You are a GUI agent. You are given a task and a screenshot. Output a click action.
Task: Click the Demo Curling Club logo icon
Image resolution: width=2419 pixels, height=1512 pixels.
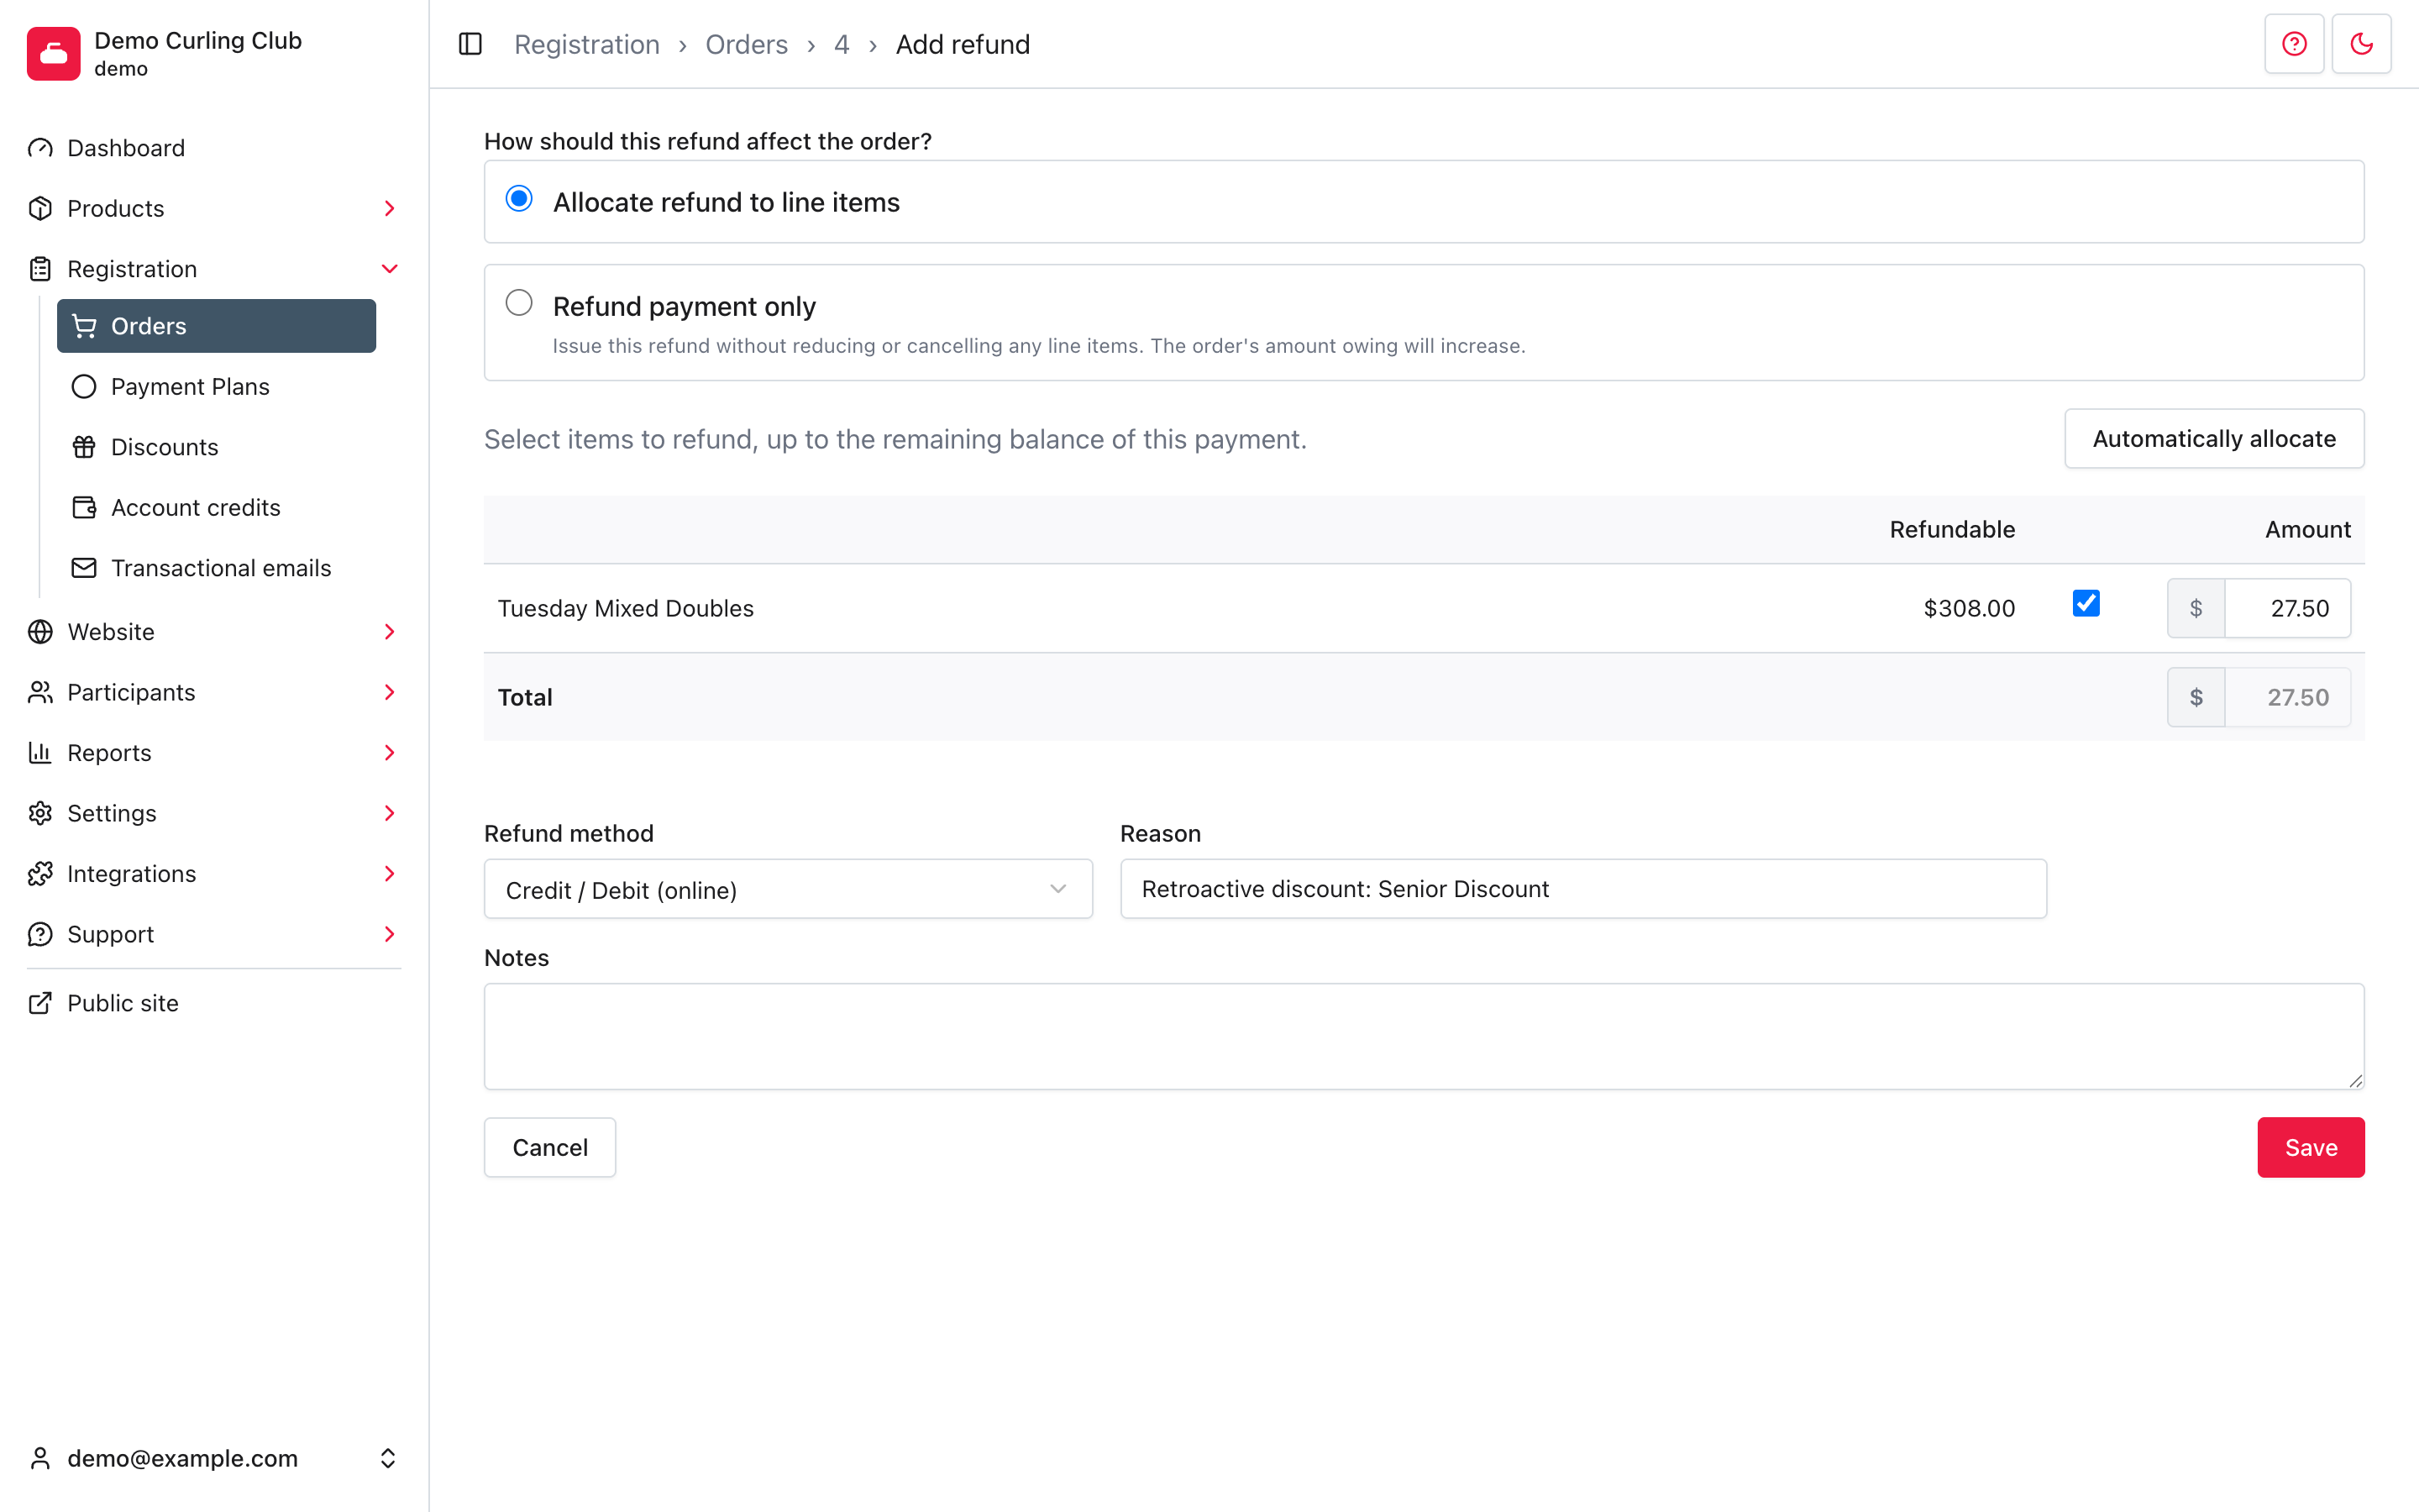click(53, 53)
